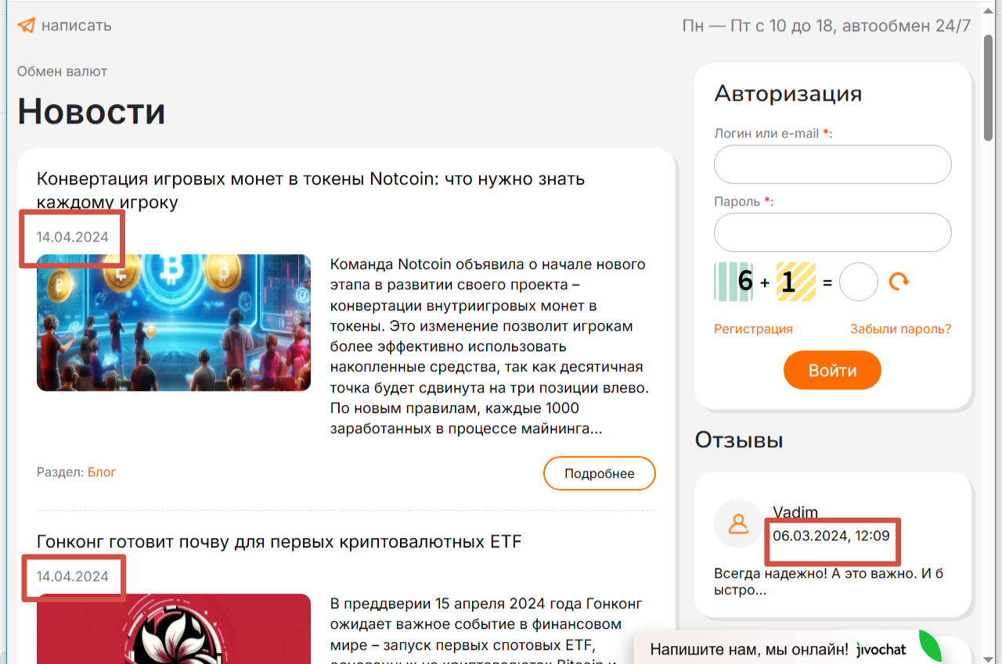Screen dimensions: 1002x664
Task: Click the Telegram paper plane icon
Action: click(26, 25)
